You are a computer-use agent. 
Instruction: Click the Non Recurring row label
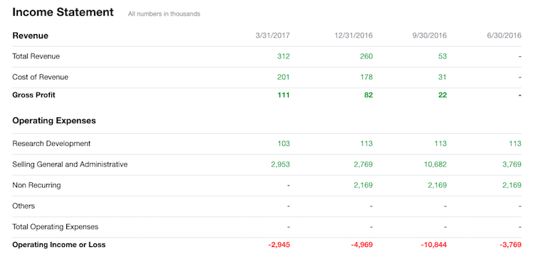coord(37,185)
